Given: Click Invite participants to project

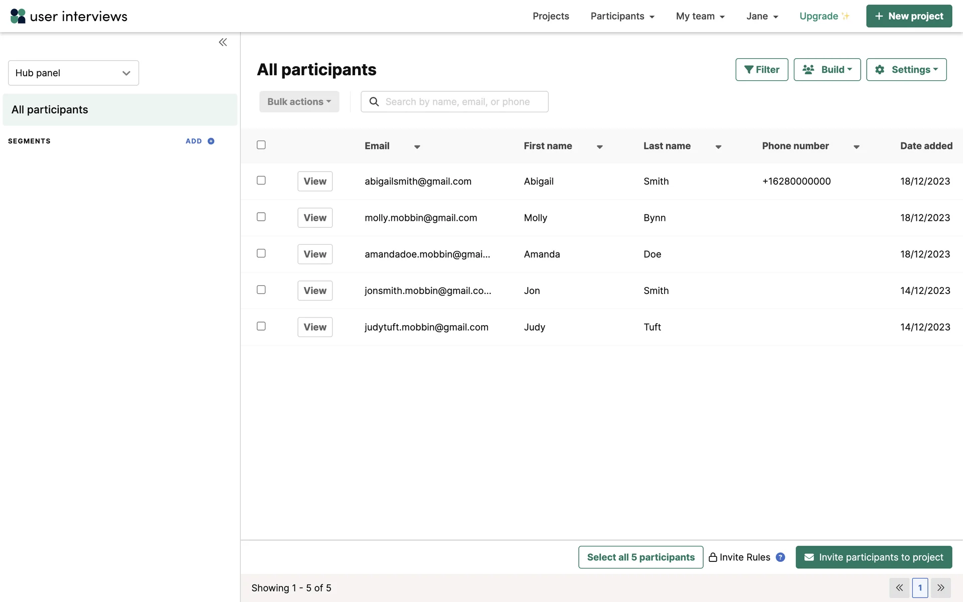Looking at the screenshot, I should pyautogui.click(x=873, y=557).
